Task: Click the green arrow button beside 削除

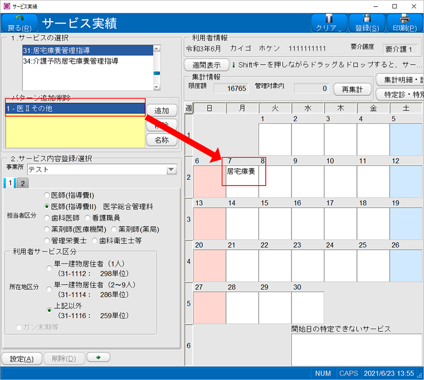Action: click(98, 358)
